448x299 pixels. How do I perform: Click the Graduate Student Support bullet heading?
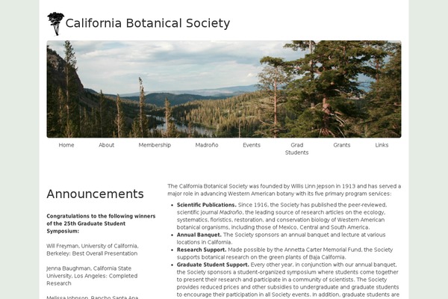[x=213, y=265]
